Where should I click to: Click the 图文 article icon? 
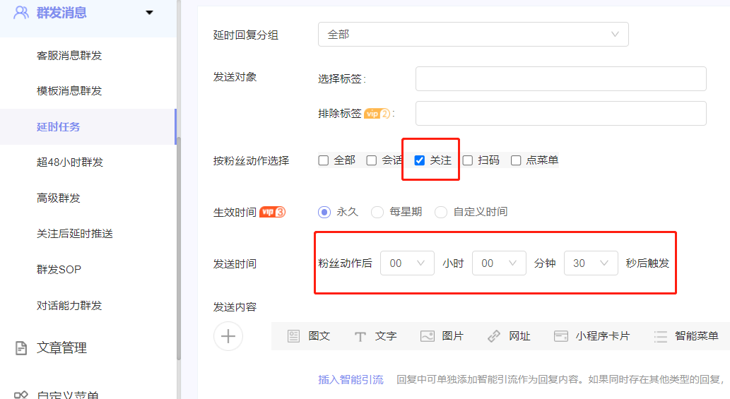click(293, 335)
